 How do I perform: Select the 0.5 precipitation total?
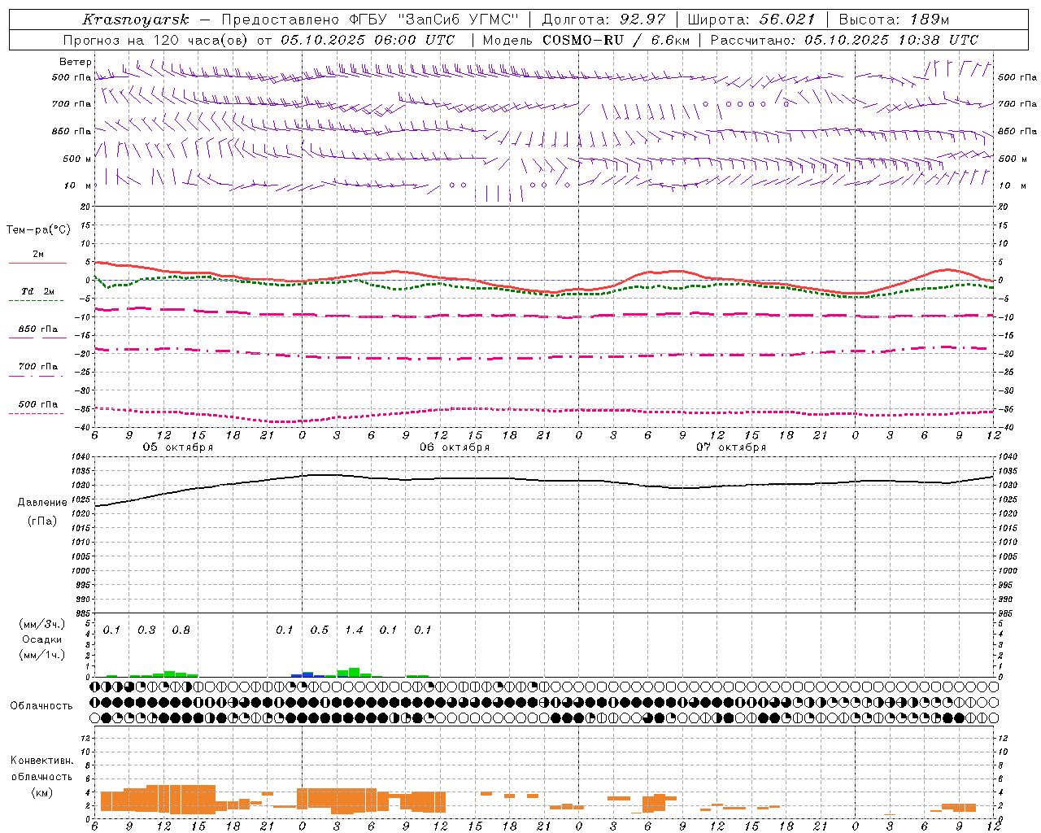320,630
